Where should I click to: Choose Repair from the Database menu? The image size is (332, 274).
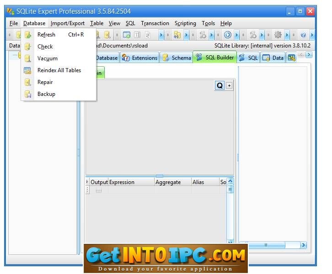(59, 82)
